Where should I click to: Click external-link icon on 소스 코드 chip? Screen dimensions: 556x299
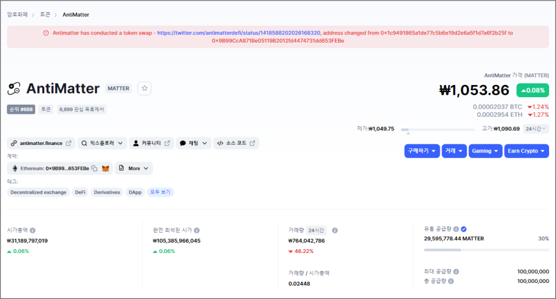252,143
